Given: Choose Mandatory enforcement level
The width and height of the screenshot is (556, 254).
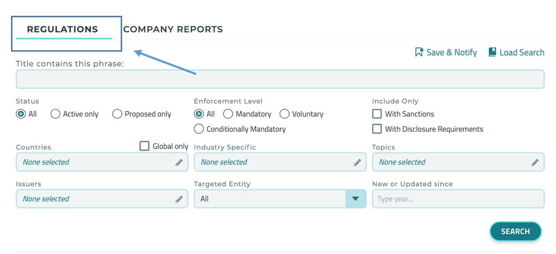Looking at the screenshot, I should click(x=228, y=114).
